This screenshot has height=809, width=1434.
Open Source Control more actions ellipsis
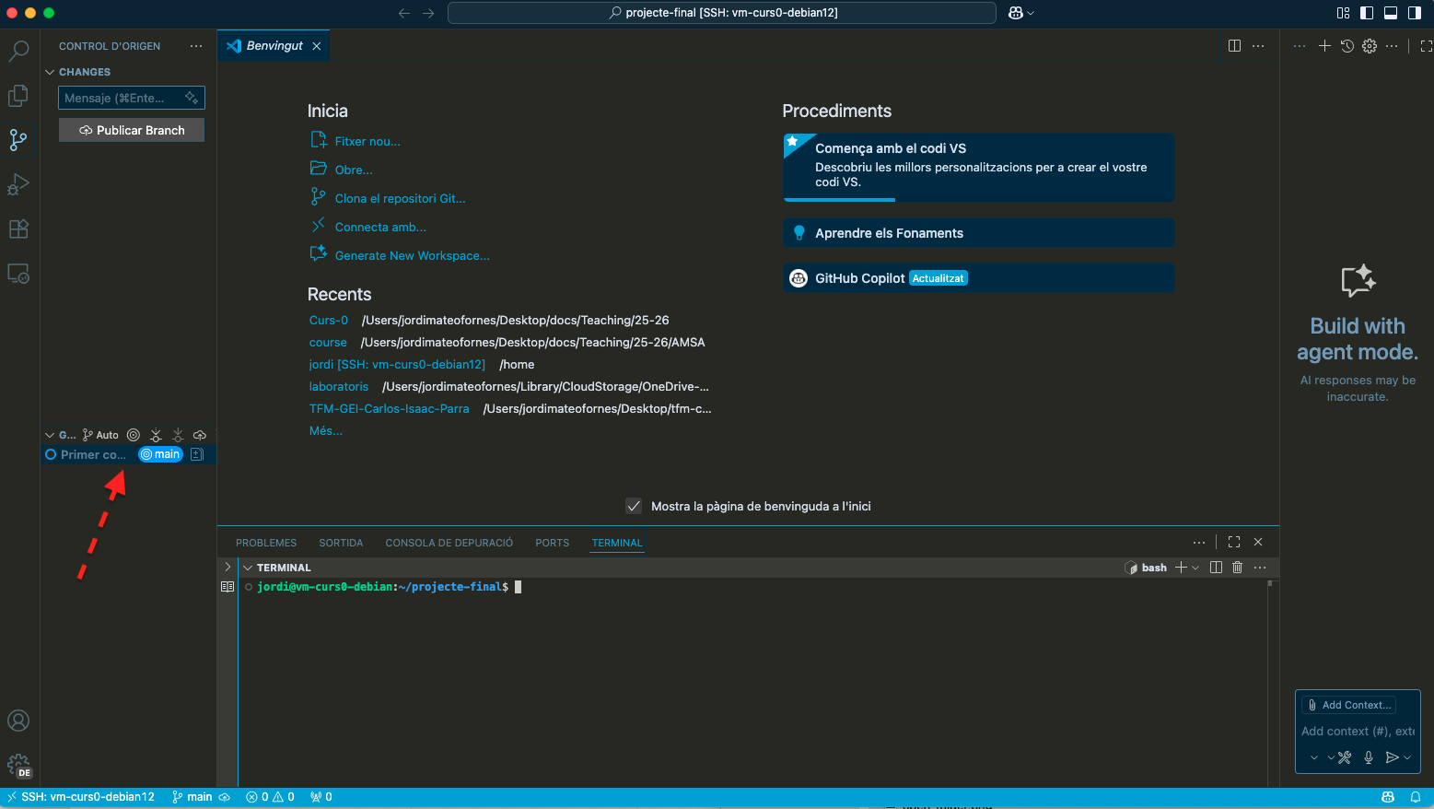click(x=196, y=46)
